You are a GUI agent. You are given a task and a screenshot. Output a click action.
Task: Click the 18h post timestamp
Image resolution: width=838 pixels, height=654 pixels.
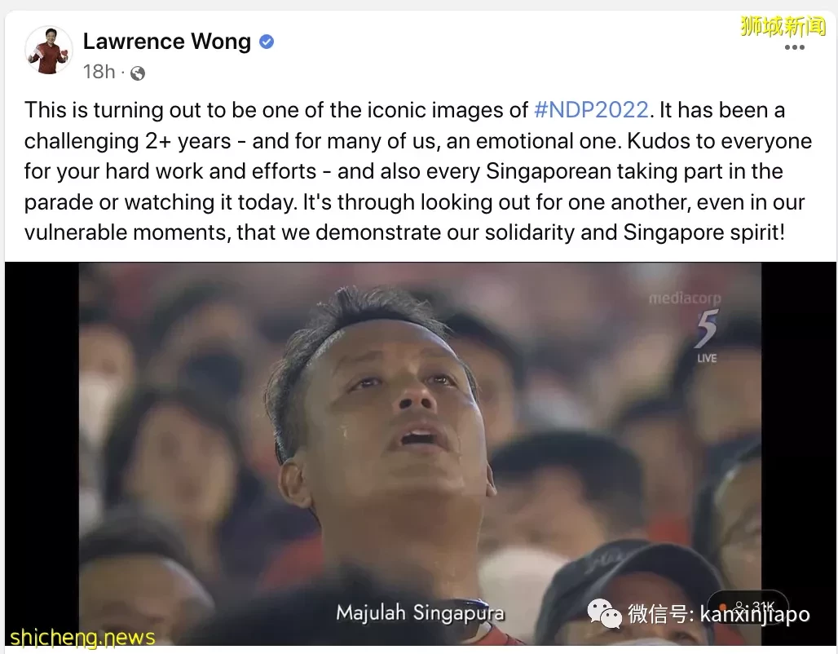[x=99, y=72]
